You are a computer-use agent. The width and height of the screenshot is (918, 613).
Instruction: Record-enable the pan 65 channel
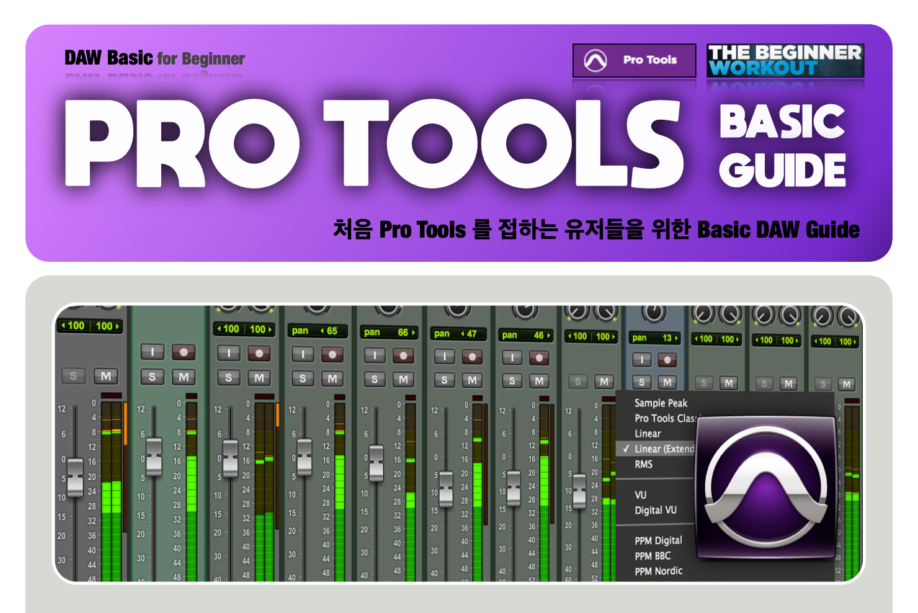332,354
